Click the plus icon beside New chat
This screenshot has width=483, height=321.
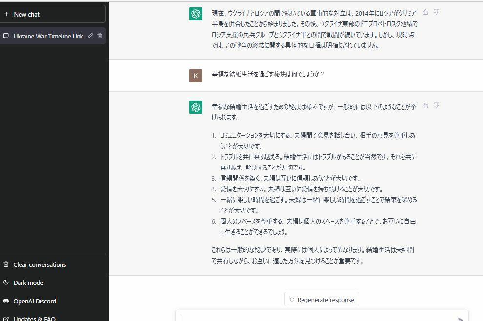[x=6, y=14]
